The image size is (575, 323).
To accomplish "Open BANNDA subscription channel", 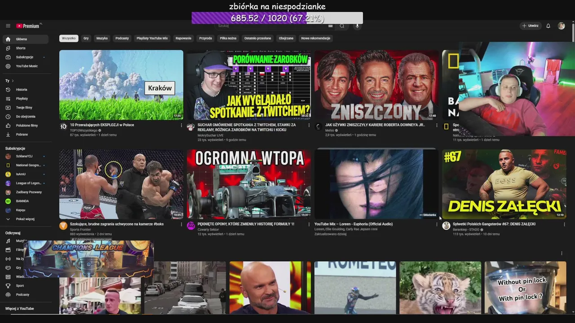I will [26, 201].
